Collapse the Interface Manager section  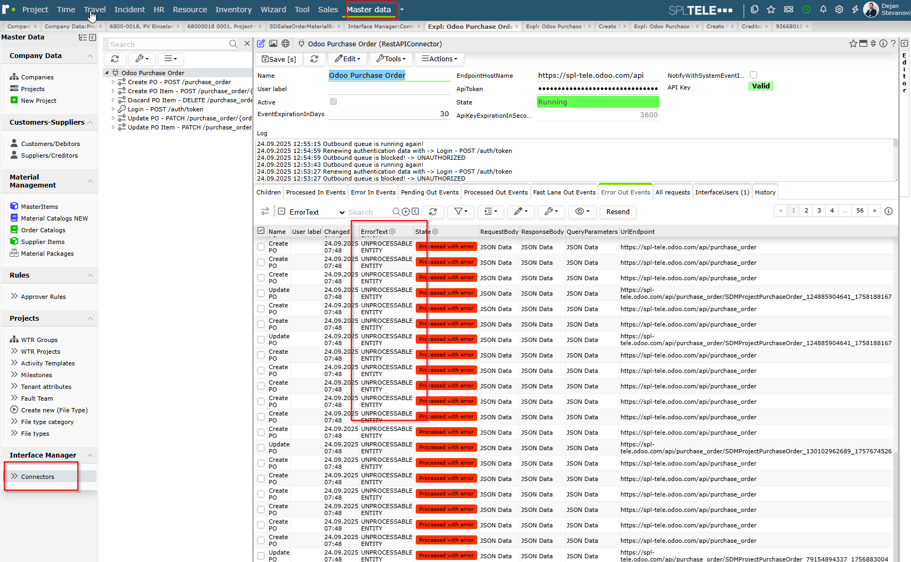[90, 455]
